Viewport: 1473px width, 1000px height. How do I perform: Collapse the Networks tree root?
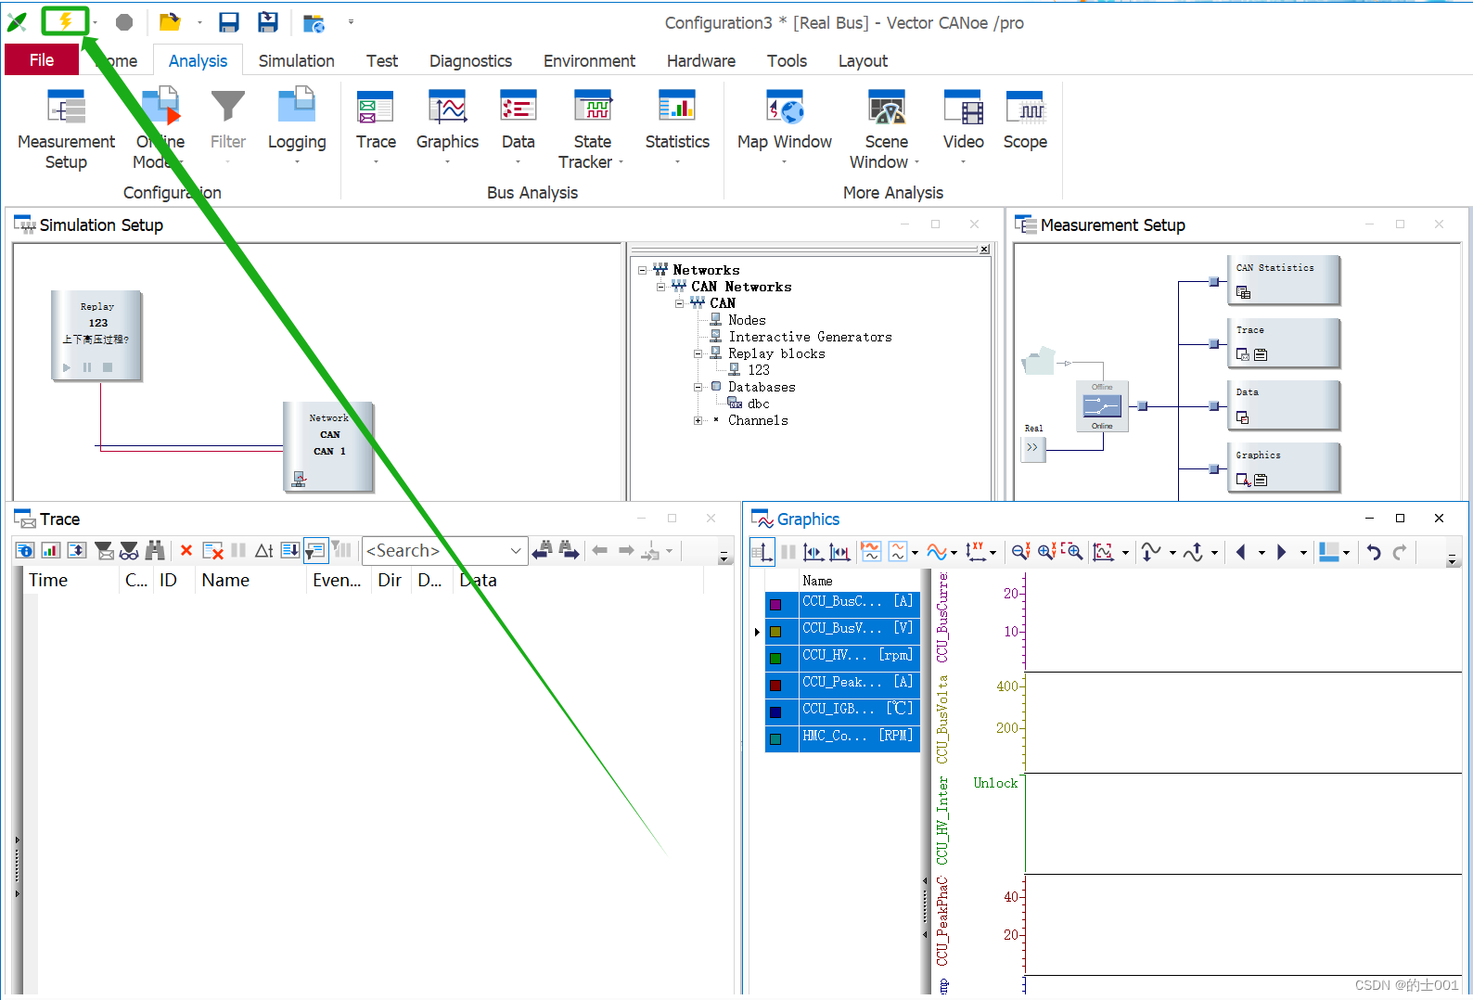coord(643,270)
